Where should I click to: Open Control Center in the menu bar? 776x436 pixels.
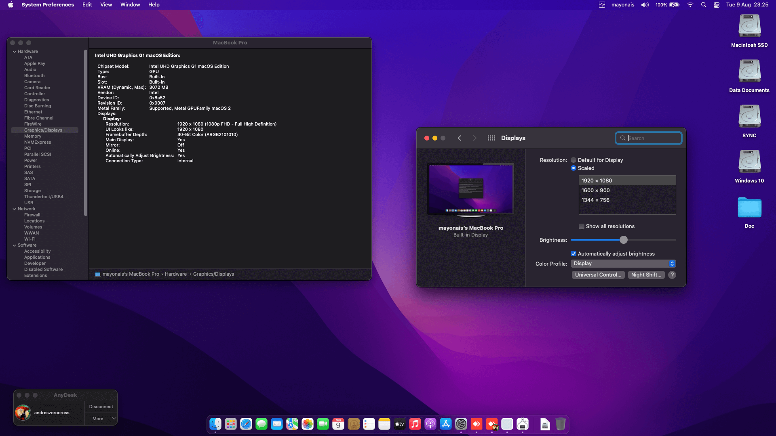[x=717, y=5]
